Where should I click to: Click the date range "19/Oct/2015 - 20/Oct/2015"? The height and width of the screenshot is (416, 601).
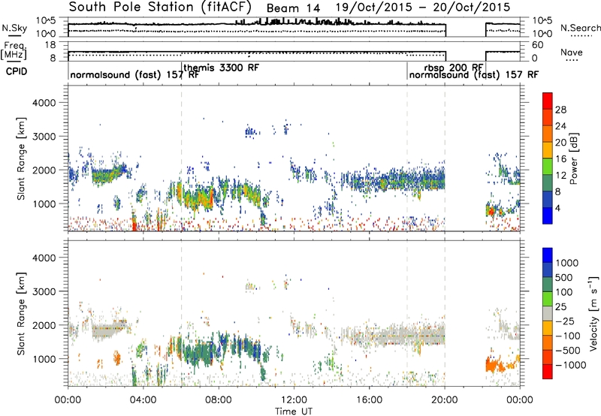423,7
